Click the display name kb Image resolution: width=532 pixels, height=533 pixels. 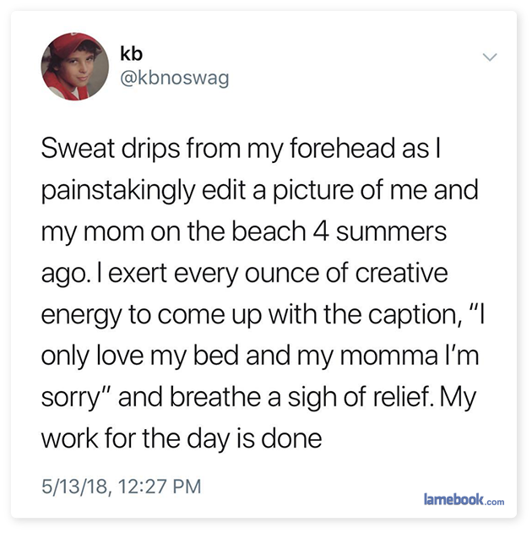[x=131, y=53]
